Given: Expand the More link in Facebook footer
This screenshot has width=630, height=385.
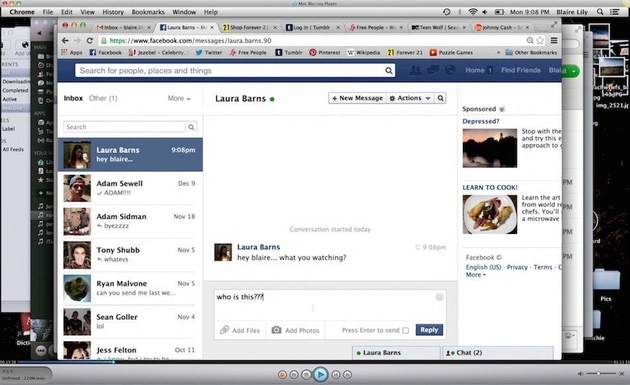Looking at the screenshot, I should coord(475,274).
